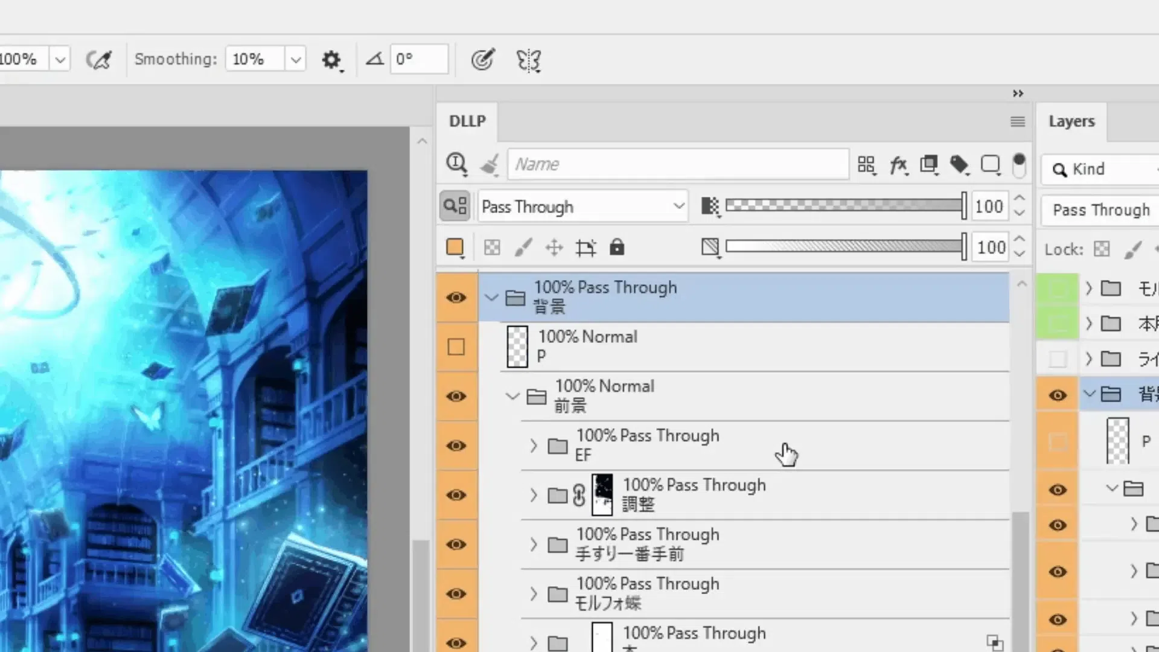Open Layers panel Pass Through blend dropdown
This screenshot has height=652, width=1159.
pos(1101,210)
